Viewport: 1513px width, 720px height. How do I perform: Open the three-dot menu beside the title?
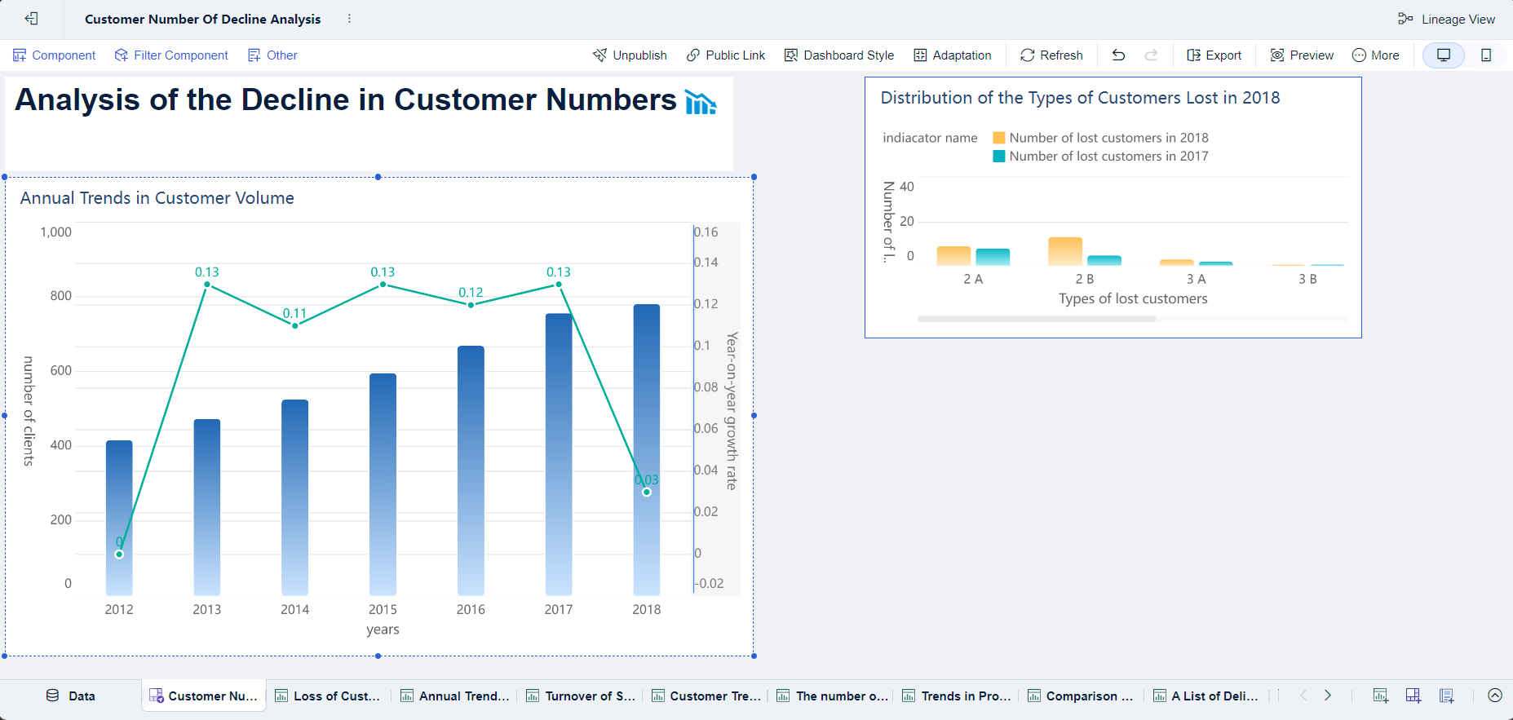click(x=349, y=19)
